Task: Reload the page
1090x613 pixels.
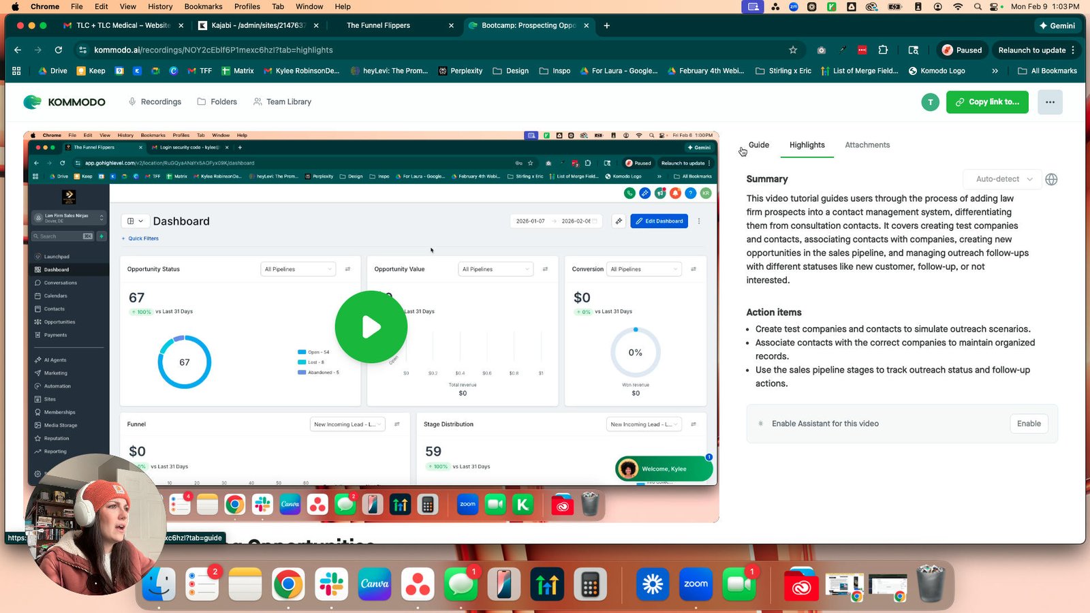Action: coord(59,50)
